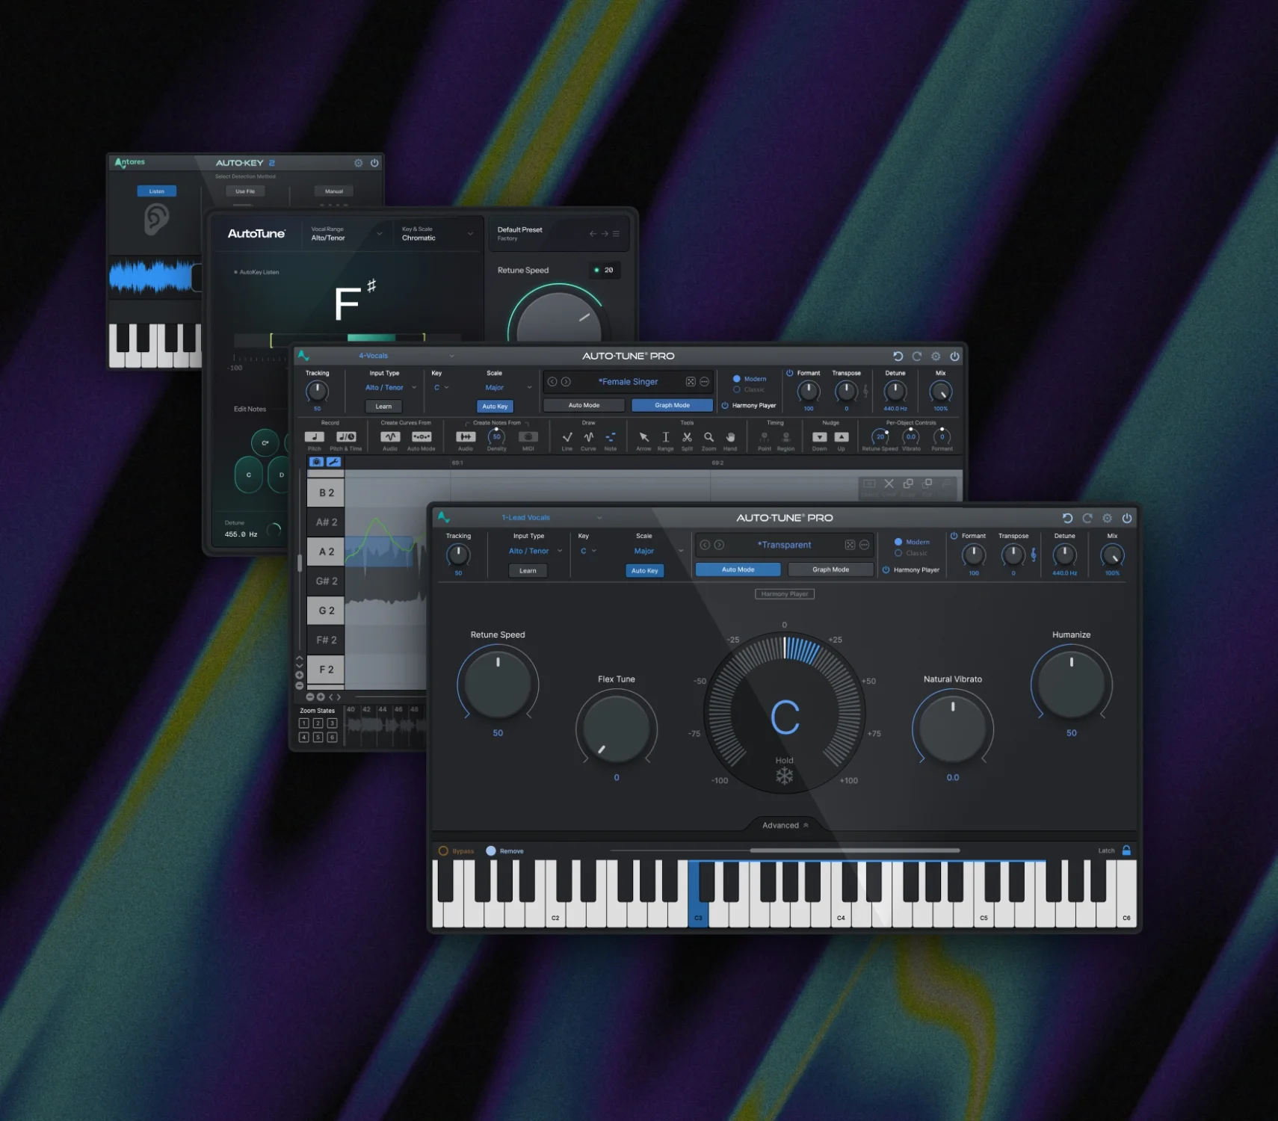Select the Split scissors tool

687,437
